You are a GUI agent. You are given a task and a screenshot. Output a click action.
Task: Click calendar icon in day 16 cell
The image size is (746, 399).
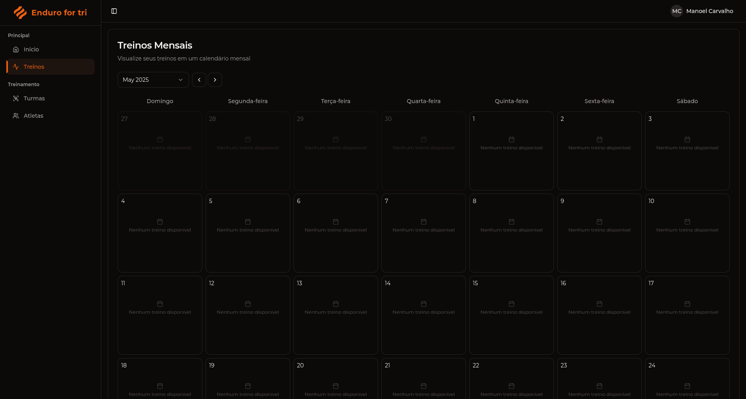[x=599, y=304]
